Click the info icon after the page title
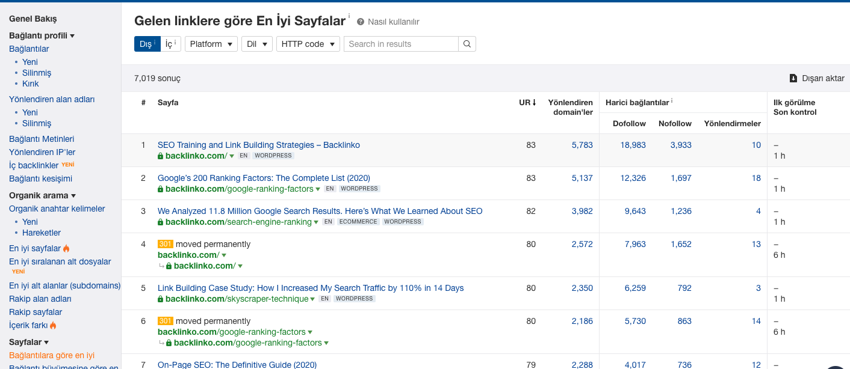 349,16
